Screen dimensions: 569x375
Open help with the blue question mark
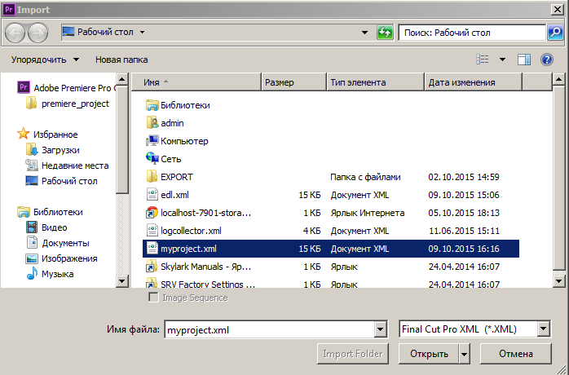[x=546, y=60]
